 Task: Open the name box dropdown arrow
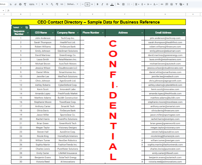click(3, 11)
